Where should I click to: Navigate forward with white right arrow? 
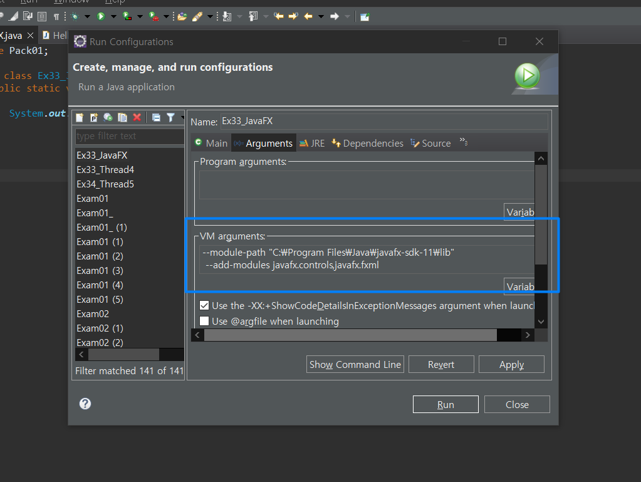pyautogui.click(x=335, y=16)
